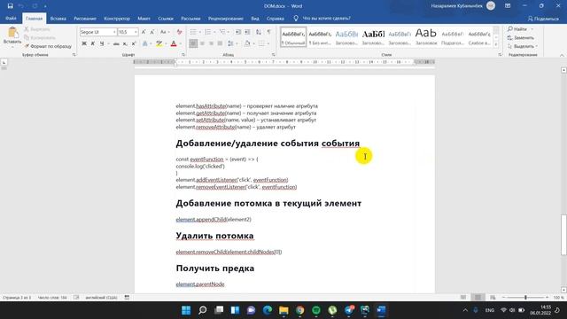Decrease the paragraph indent

click(238, 32)
